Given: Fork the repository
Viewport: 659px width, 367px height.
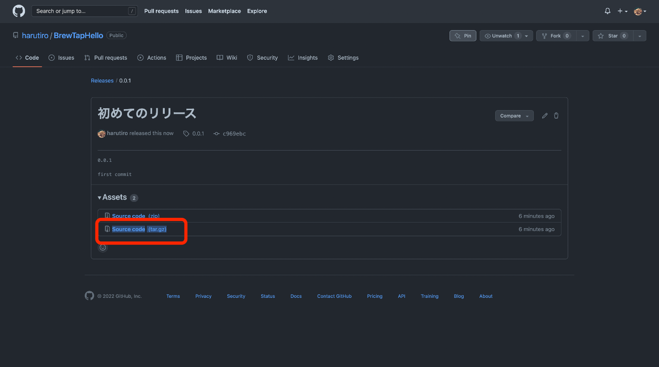Looking at the screenshot, I should coord(555,36).
